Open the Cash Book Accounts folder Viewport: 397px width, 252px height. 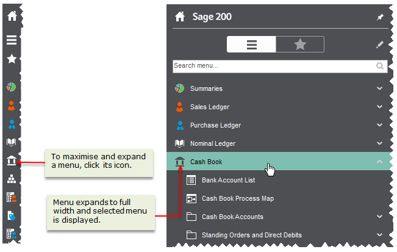(232, 217)
